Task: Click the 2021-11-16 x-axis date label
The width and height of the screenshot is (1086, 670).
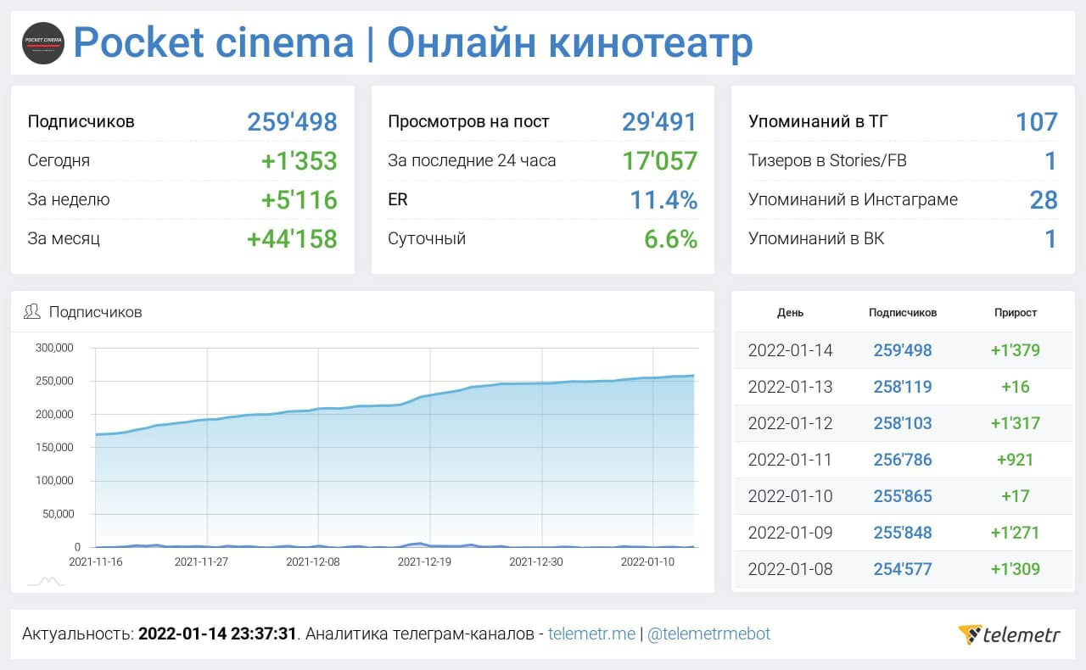Action: pyautogui.click(x=95, y=561)
